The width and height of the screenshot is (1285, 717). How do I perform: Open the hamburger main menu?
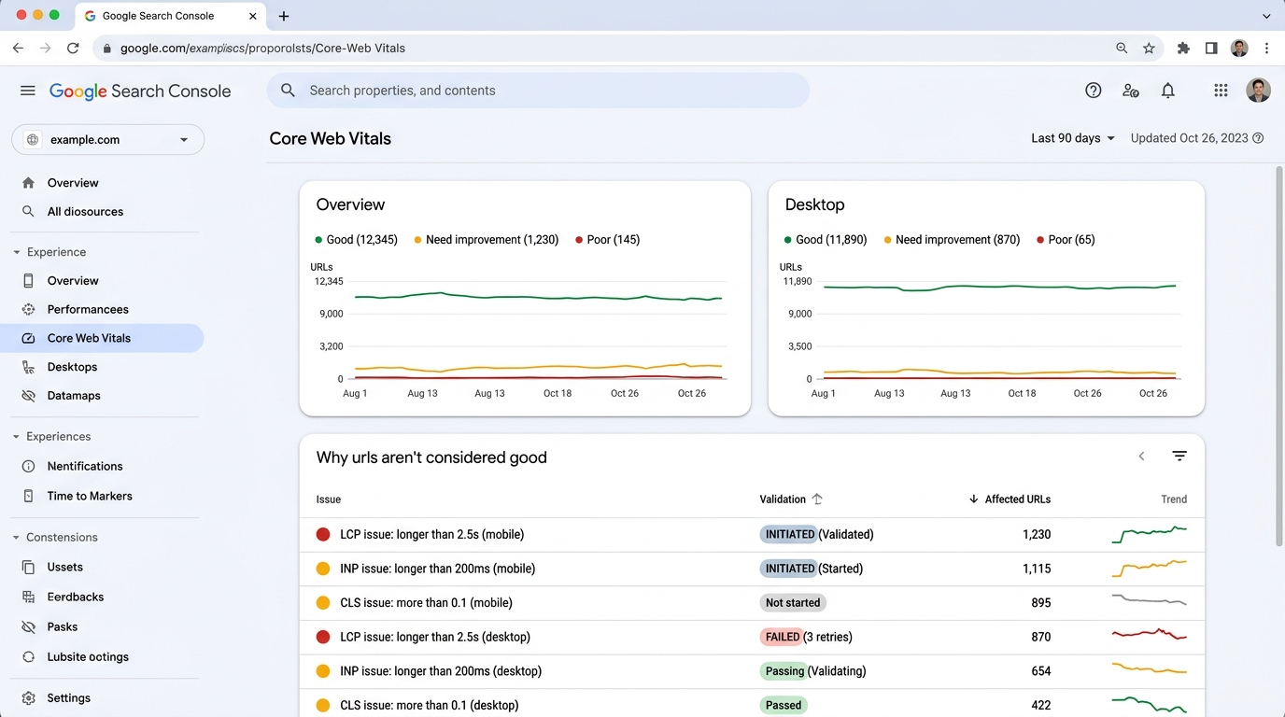click(x=28, y=91)
